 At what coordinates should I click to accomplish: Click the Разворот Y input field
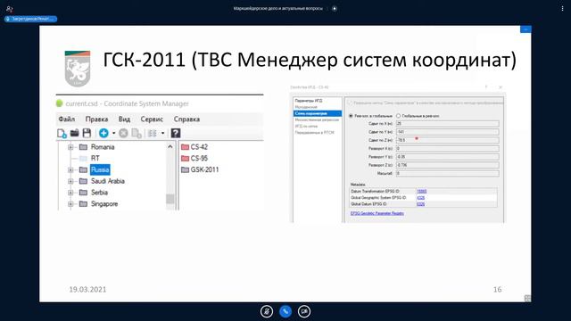[x=448, y=157]
